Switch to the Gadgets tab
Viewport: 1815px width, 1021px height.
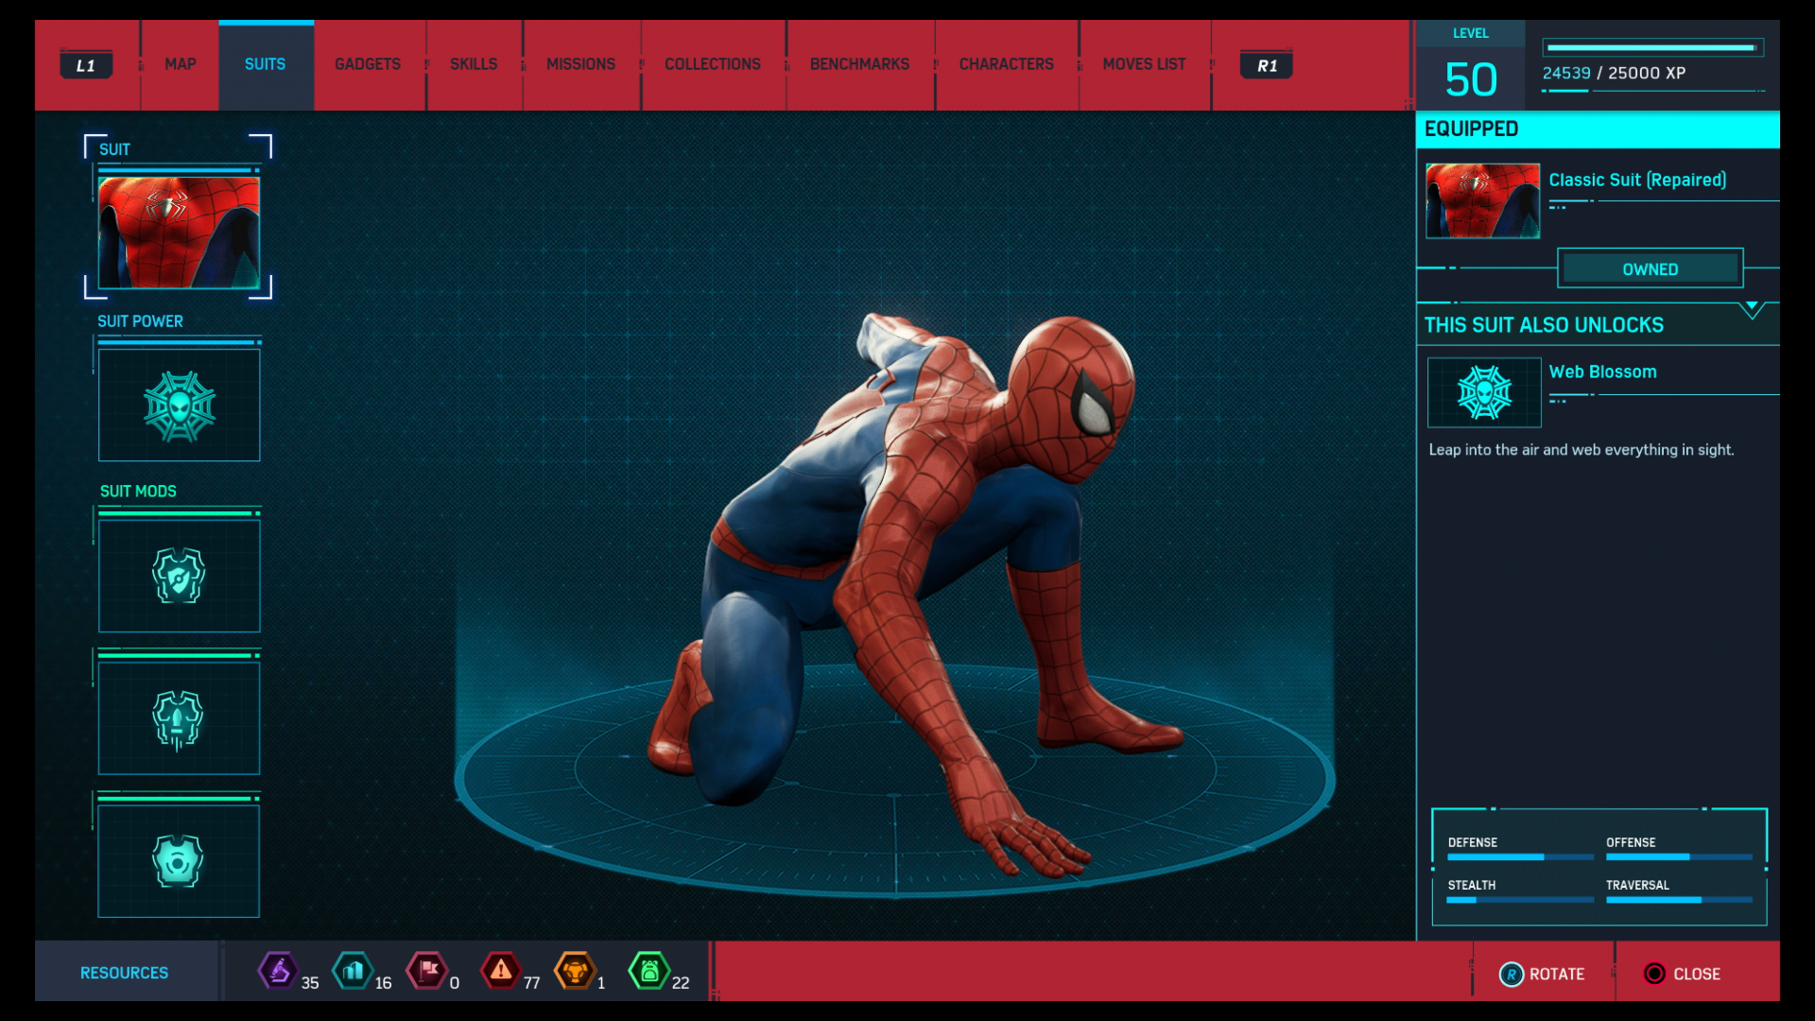tap(368, 64)
